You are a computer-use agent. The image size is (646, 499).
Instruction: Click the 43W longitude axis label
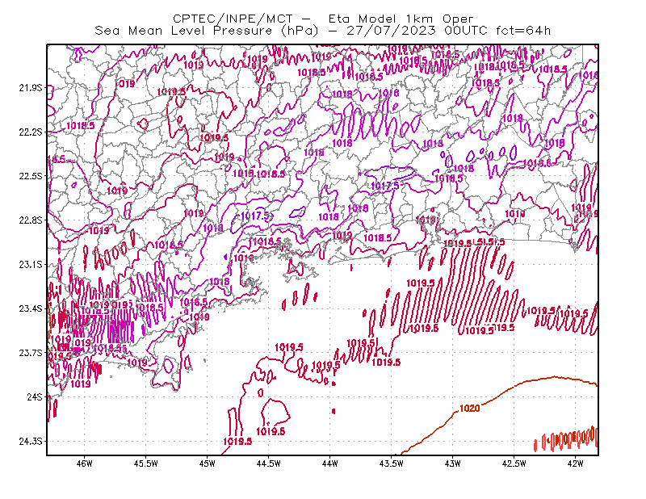coord(452,463)
